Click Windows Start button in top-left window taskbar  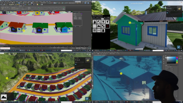pos(1,51)
